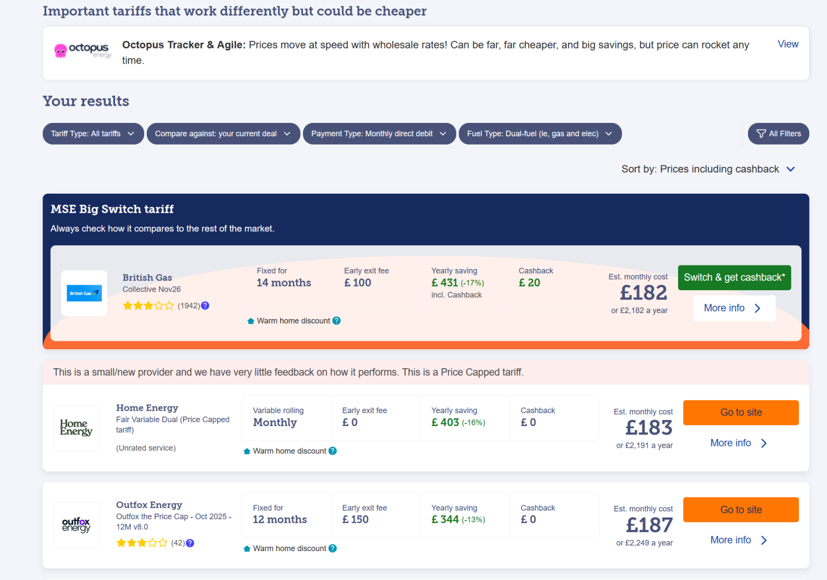The height and width of the screenshot is (580, 827).
Task: View Octopus Tracker & Agile tariffs
Action: 788,44
